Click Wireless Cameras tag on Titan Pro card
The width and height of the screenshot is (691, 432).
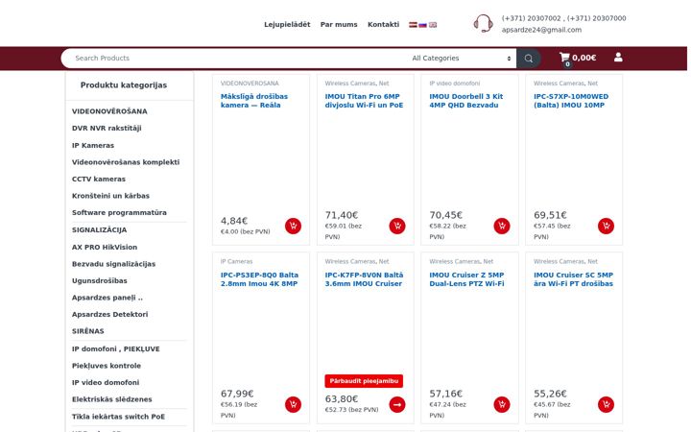pos(350,84)
